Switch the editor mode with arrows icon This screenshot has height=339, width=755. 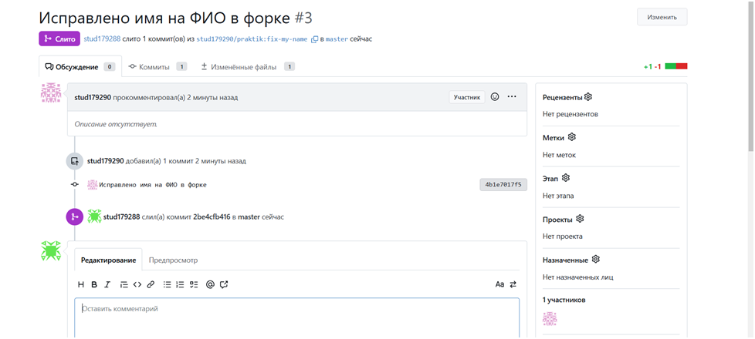(513, 284)
